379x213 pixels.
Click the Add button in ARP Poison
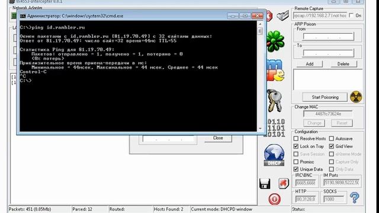[x=309, y=64]
